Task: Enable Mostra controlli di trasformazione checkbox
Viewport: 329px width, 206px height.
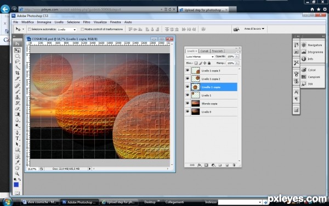Action: pos(82,29)
